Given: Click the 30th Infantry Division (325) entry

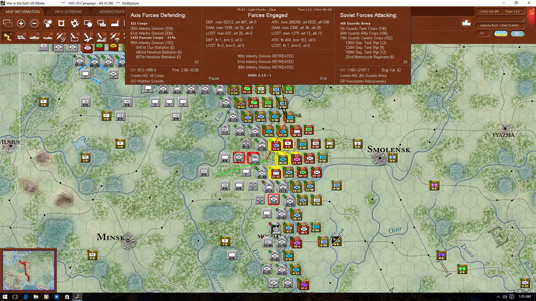Looking at the screenshot, I should pos(152,29).
